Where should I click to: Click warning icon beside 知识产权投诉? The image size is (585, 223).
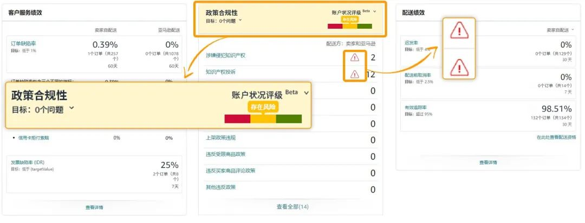[355, 74]
